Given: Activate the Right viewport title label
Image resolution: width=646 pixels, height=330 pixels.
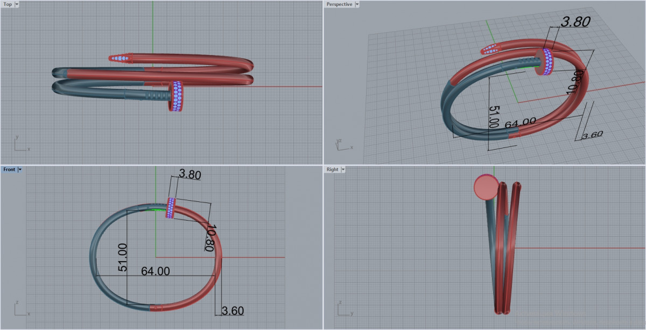Looking at the screenshot, I should point(332,170).
